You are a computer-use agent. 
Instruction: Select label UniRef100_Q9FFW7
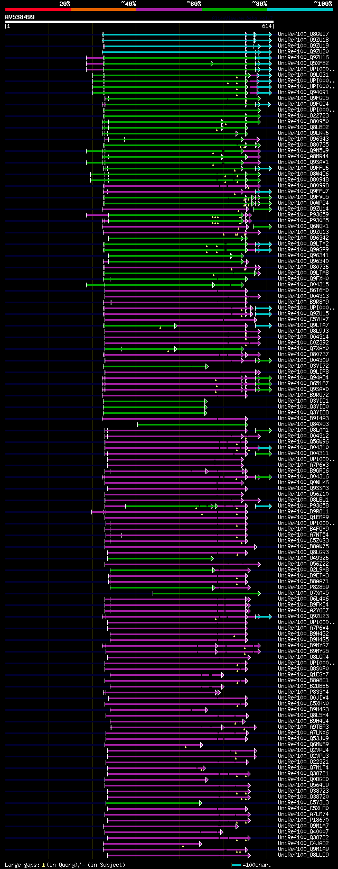click(303, 191)
